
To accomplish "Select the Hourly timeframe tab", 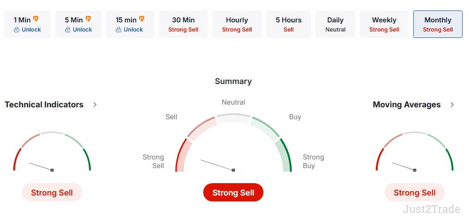I will point(237,24).
